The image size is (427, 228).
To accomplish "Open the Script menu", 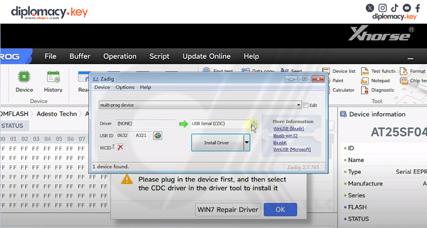I will click(159, 56).
